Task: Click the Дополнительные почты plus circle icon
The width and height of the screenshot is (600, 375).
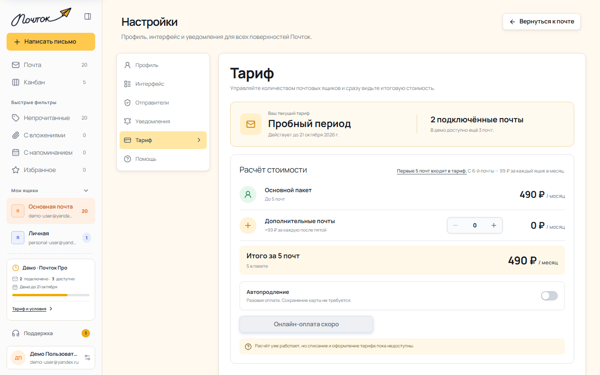Action: click(x=248, y=225)
